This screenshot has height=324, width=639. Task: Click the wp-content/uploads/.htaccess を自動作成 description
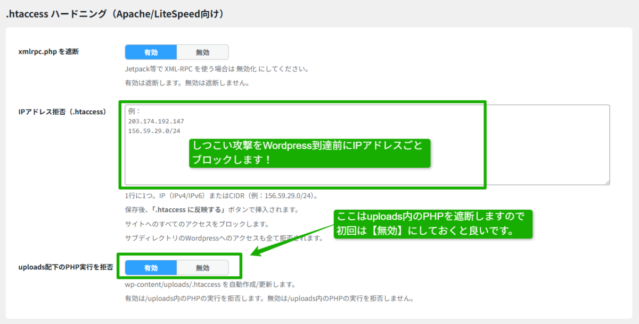[x=210, y=284]
